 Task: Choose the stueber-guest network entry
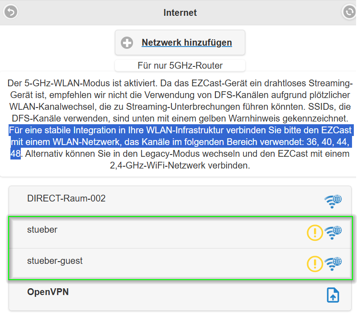pyautogui.click(x=180, y=264)
